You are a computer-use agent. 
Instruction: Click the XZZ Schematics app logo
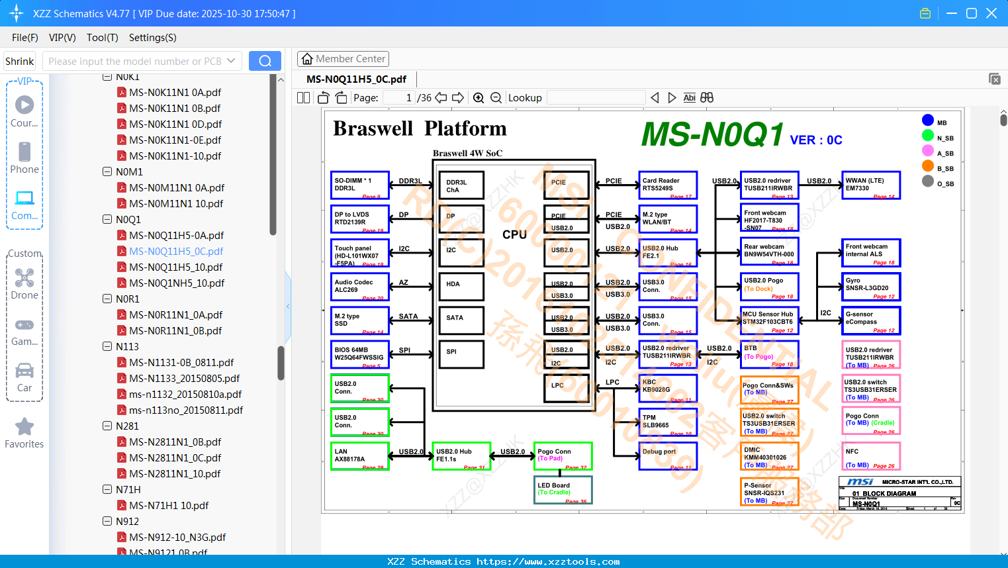click(16, 13)
